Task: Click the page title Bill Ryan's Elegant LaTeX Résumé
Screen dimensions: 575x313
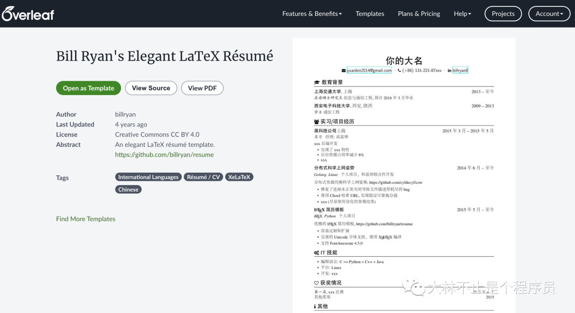Action: click(165, 56)
